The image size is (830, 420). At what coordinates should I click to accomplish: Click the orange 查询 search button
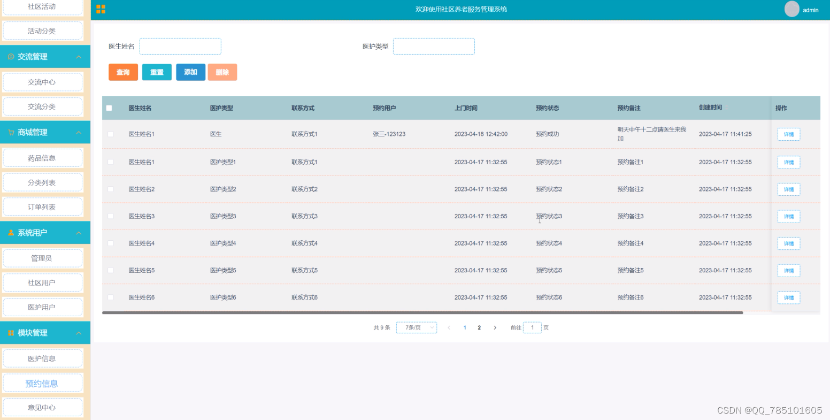click(123, 72)
